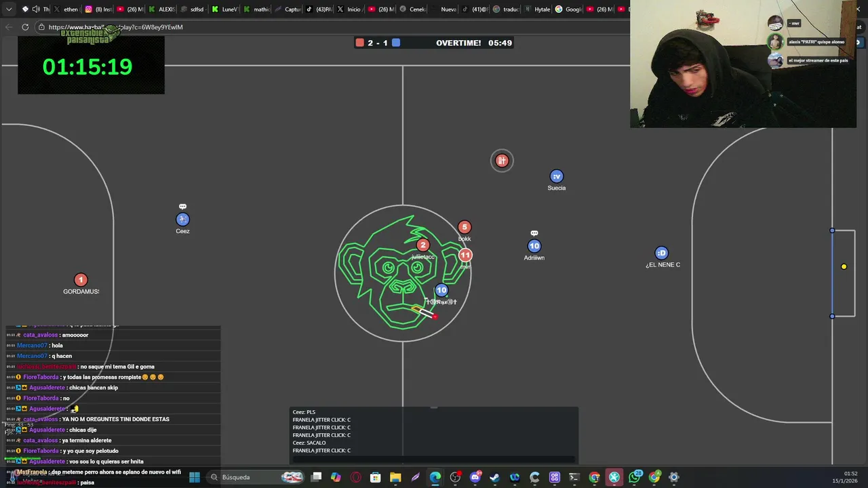Image resolution: width=868 pixels, height=488 pixels.
Task: Switch to the Google browser tab
Action: [568, 9]
